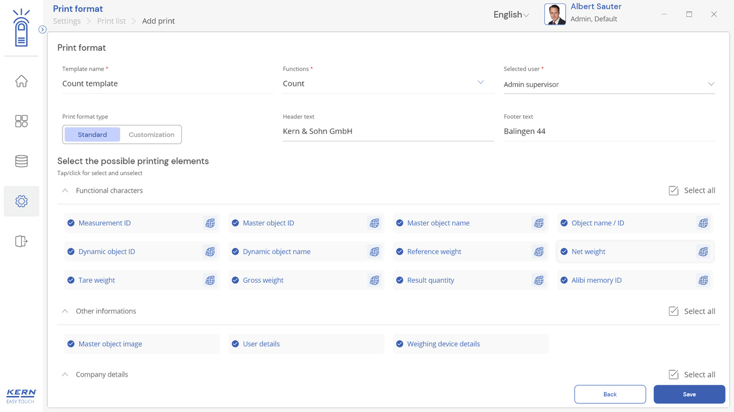Click the KERN Easy Touch logo

21,396
